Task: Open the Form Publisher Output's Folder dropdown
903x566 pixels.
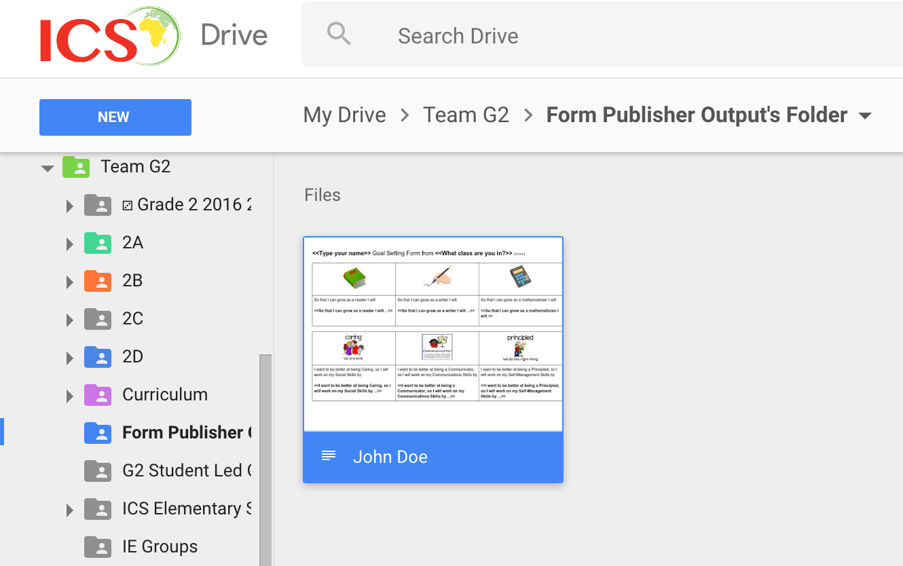Action: click(865, 116)
